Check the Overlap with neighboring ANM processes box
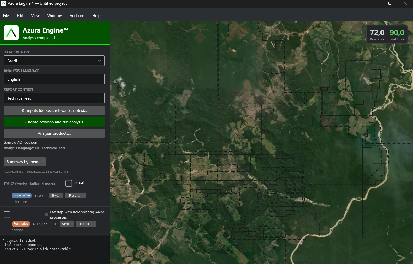The width and height of the screenshot is (413, 264). tap(7, 214)
